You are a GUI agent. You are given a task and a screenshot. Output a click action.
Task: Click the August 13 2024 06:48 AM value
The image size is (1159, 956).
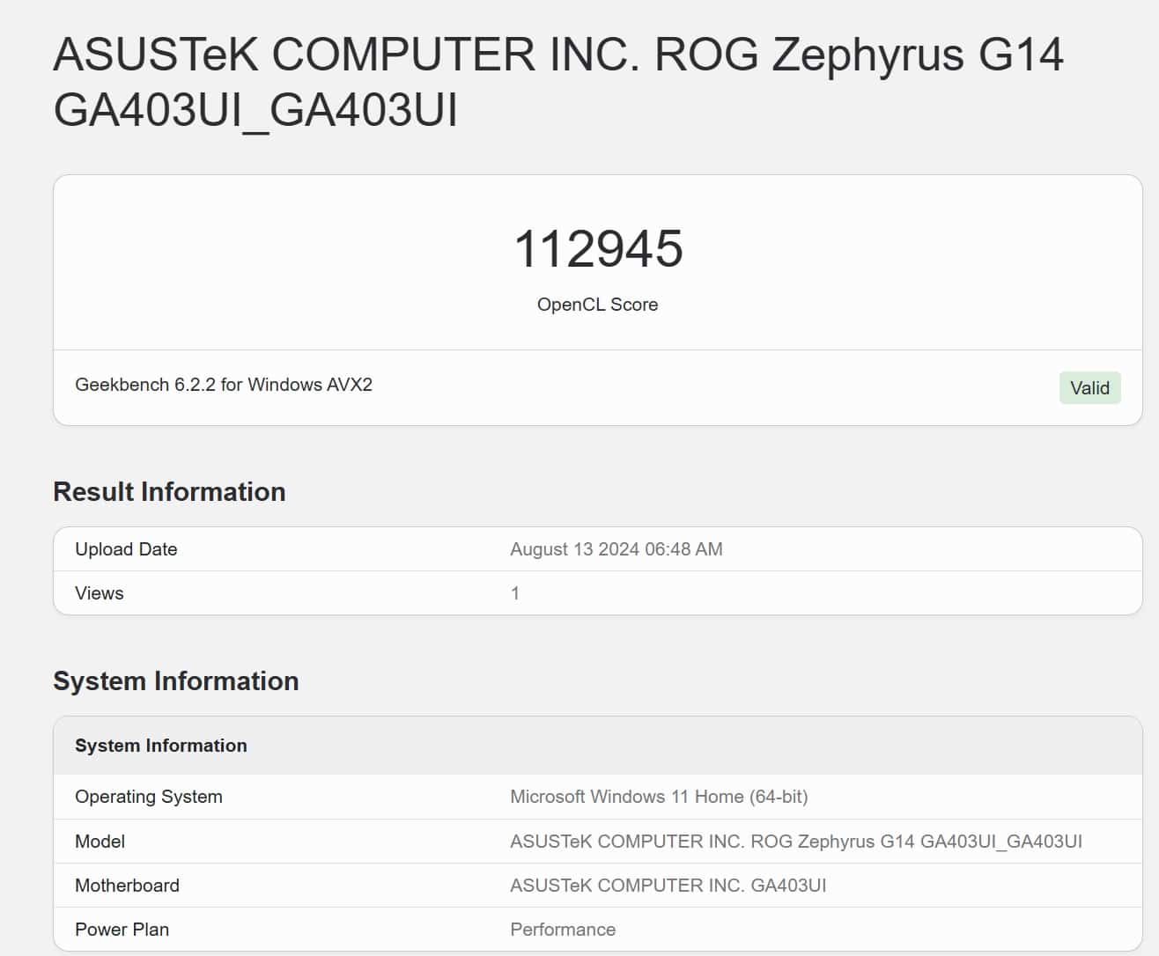pos(616,549)
